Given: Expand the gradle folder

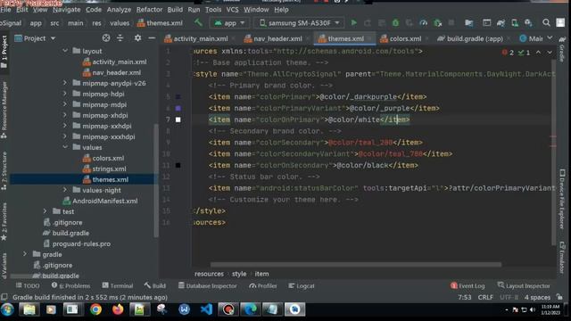Looking at the screenshot, I should pyautogui.click(x=25, y=254).
